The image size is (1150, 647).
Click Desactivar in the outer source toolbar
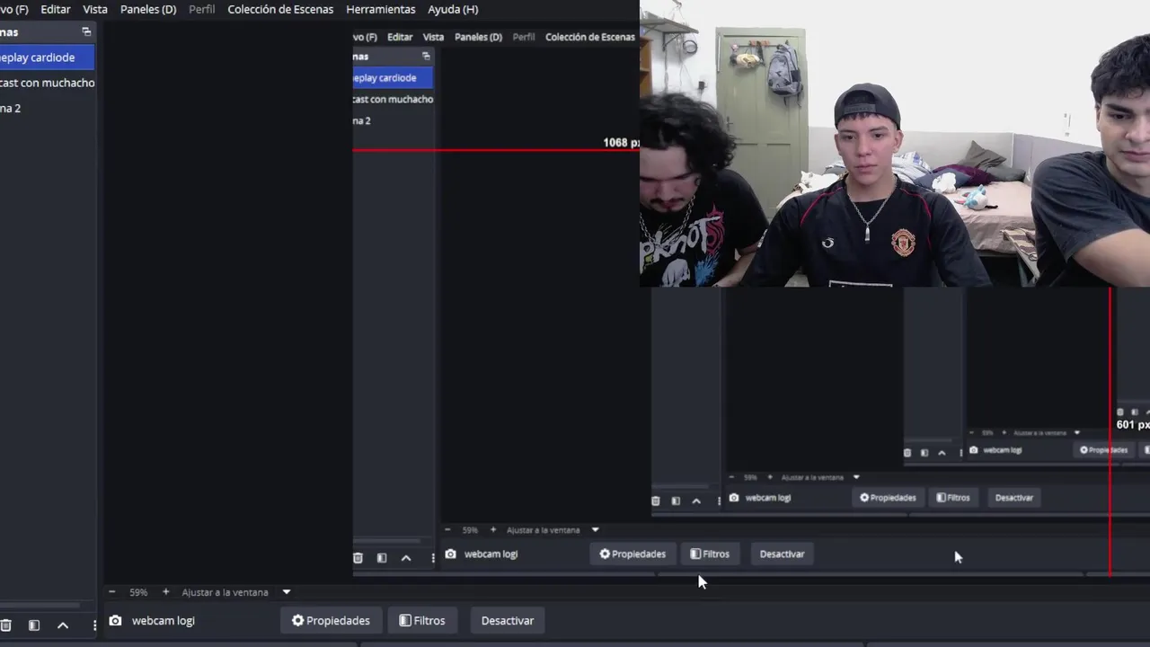pyautogui.click(x=508, y=621)
